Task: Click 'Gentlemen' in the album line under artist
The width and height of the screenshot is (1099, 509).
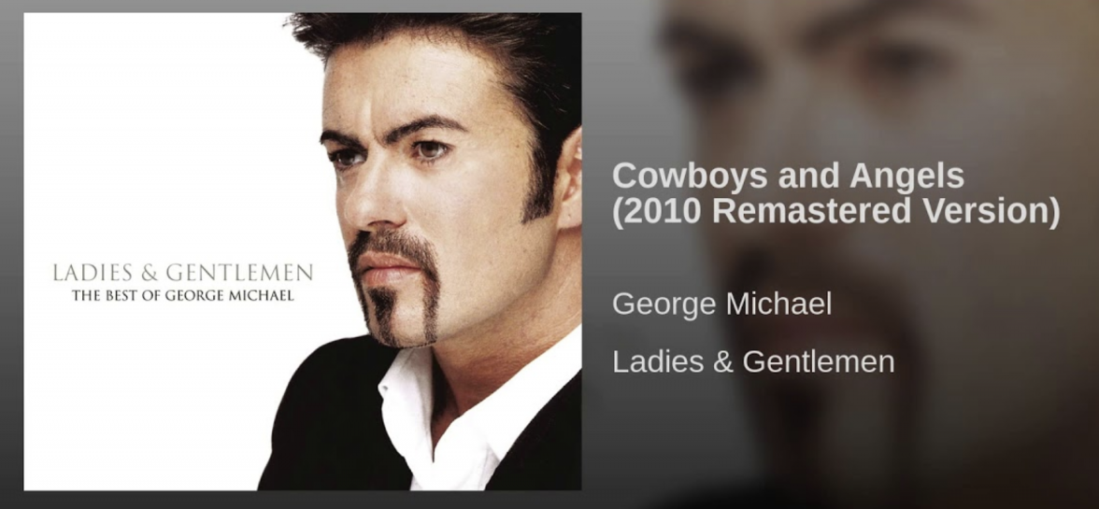Action: 819,361
